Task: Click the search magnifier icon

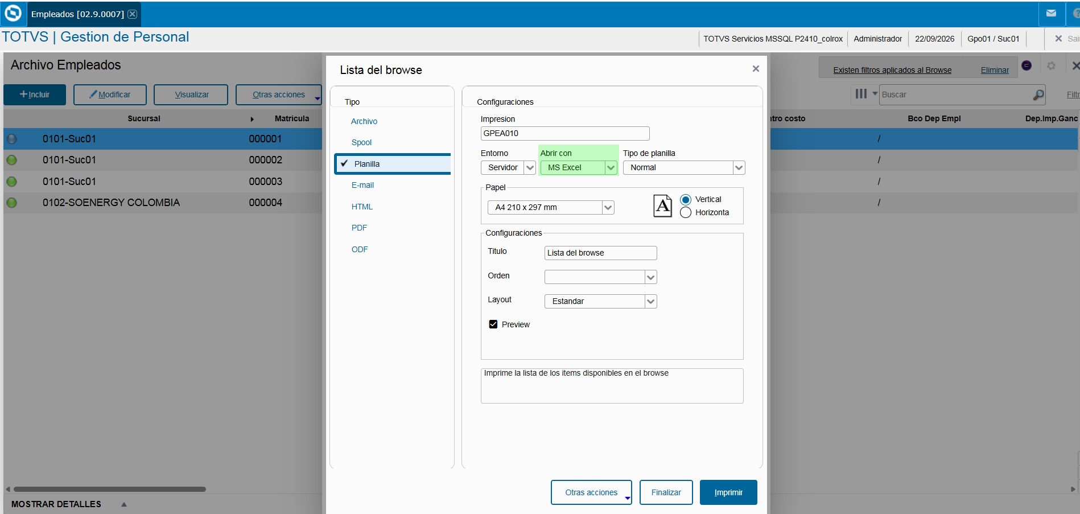Action: click(x=1038, y=94)
